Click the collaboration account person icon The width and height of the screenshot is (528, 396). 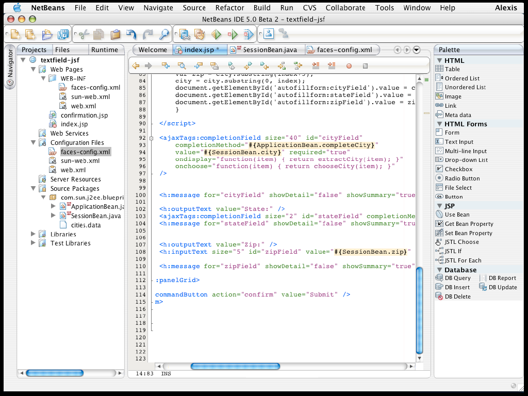269,34
